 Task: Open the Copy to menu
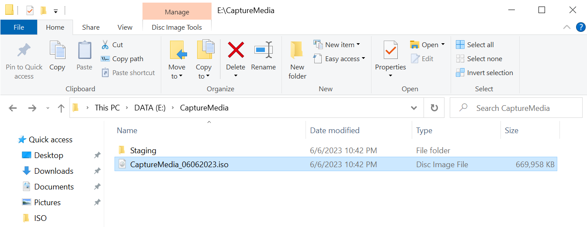[x=204, y=60]
